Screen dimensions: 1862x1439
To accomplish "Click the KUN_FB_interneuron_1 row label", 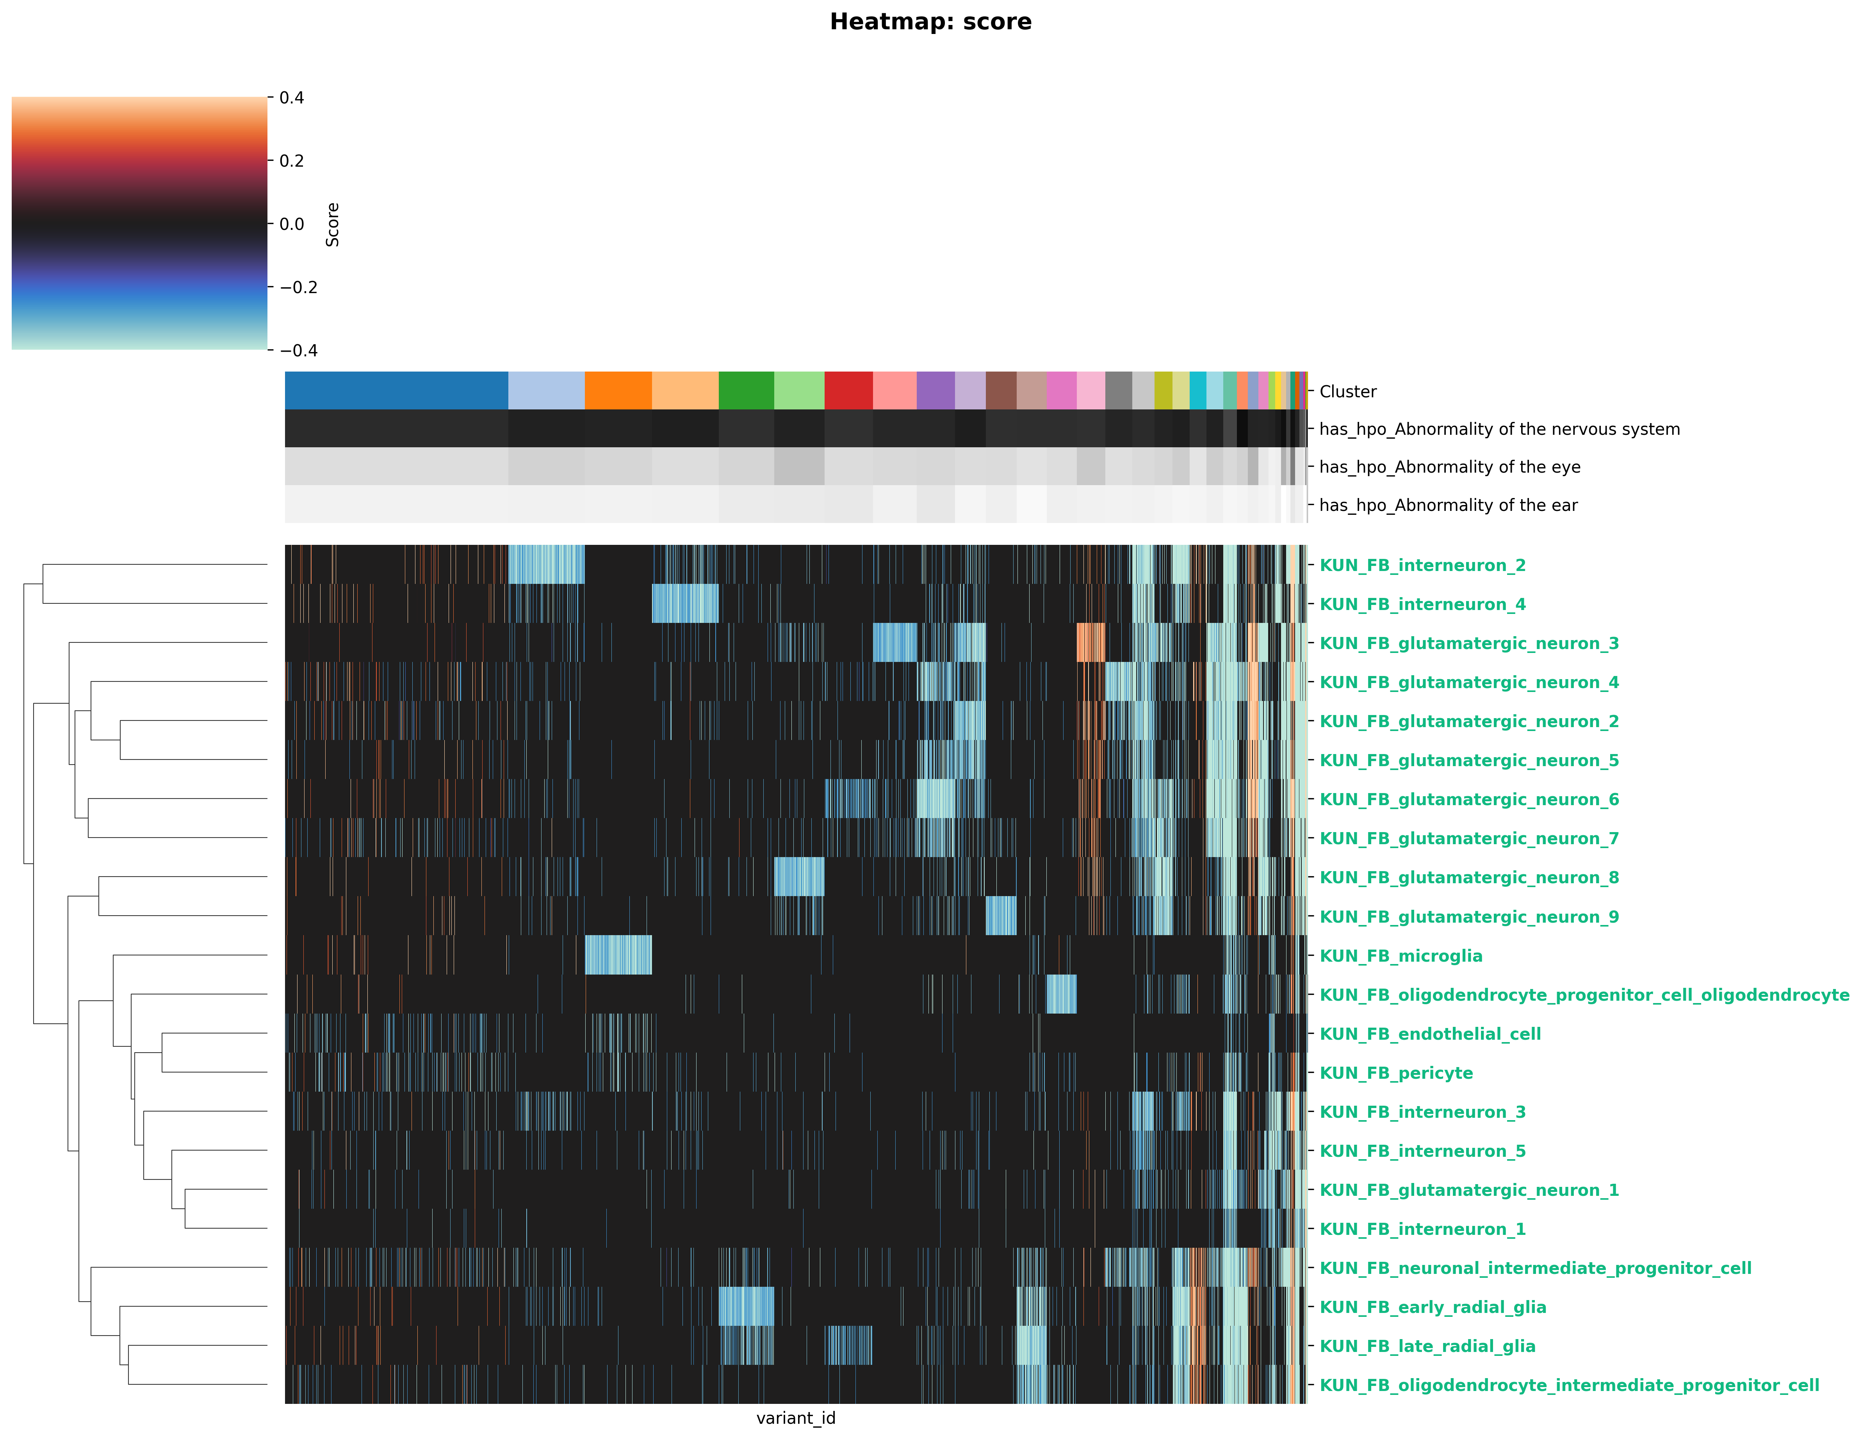I will click(x=1422, y=1229).
